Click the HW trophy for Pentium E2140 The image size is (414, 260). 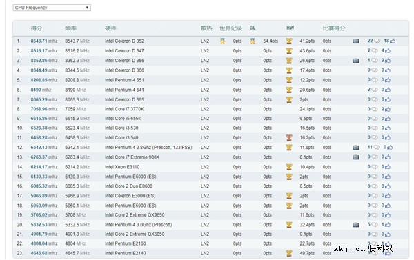tap(289, 253)
